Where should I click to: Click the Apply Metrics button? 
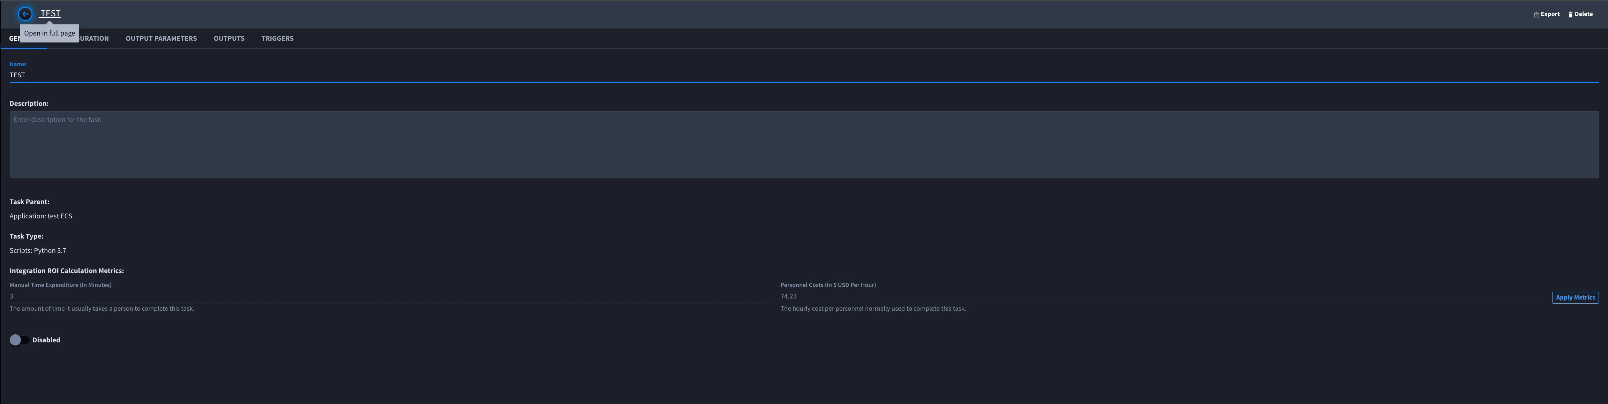1575,297
